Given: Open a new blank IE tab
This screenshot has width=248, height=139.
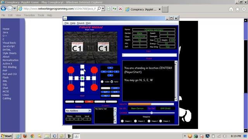Looking at the screenshot, I should (x=165, y=9).
